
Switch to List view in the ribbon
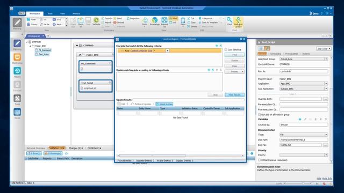tap(173, 23)
